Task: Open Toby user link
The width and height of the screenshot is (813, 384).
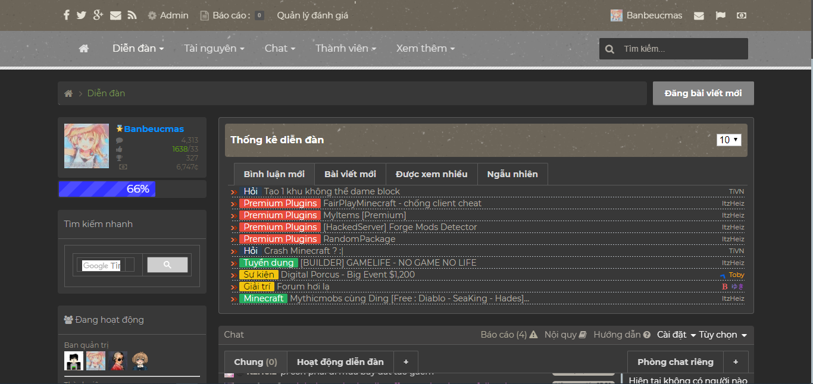Action: tap(736, 275)
